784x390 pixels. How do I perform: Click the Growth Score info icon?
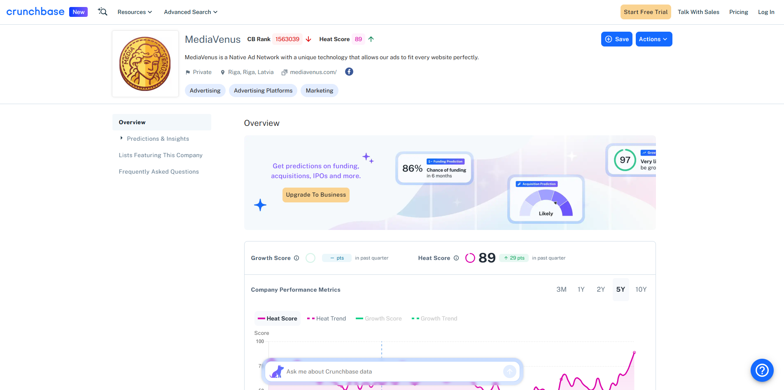coord(296,258)
